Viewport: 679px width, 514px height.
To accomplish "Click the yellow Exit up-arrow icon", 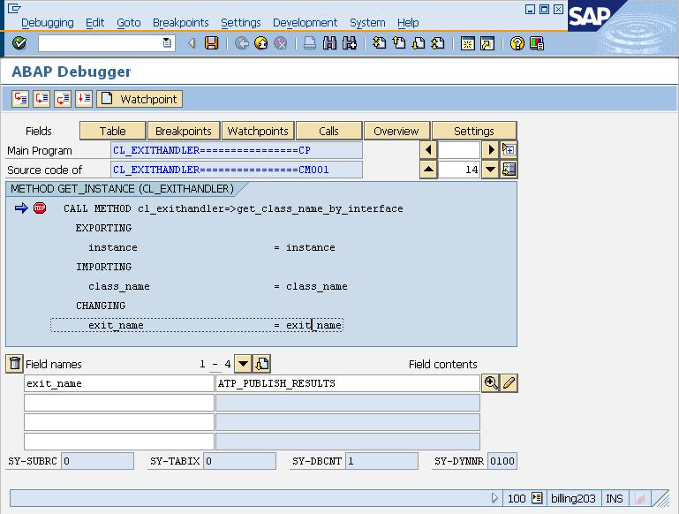I will 260,43.
